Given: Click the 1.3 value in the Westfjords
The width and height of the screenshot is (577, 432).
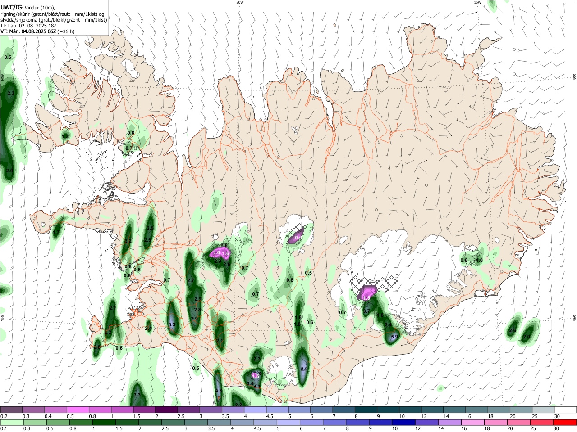Looking at the screenshot, I should point(65,136).
